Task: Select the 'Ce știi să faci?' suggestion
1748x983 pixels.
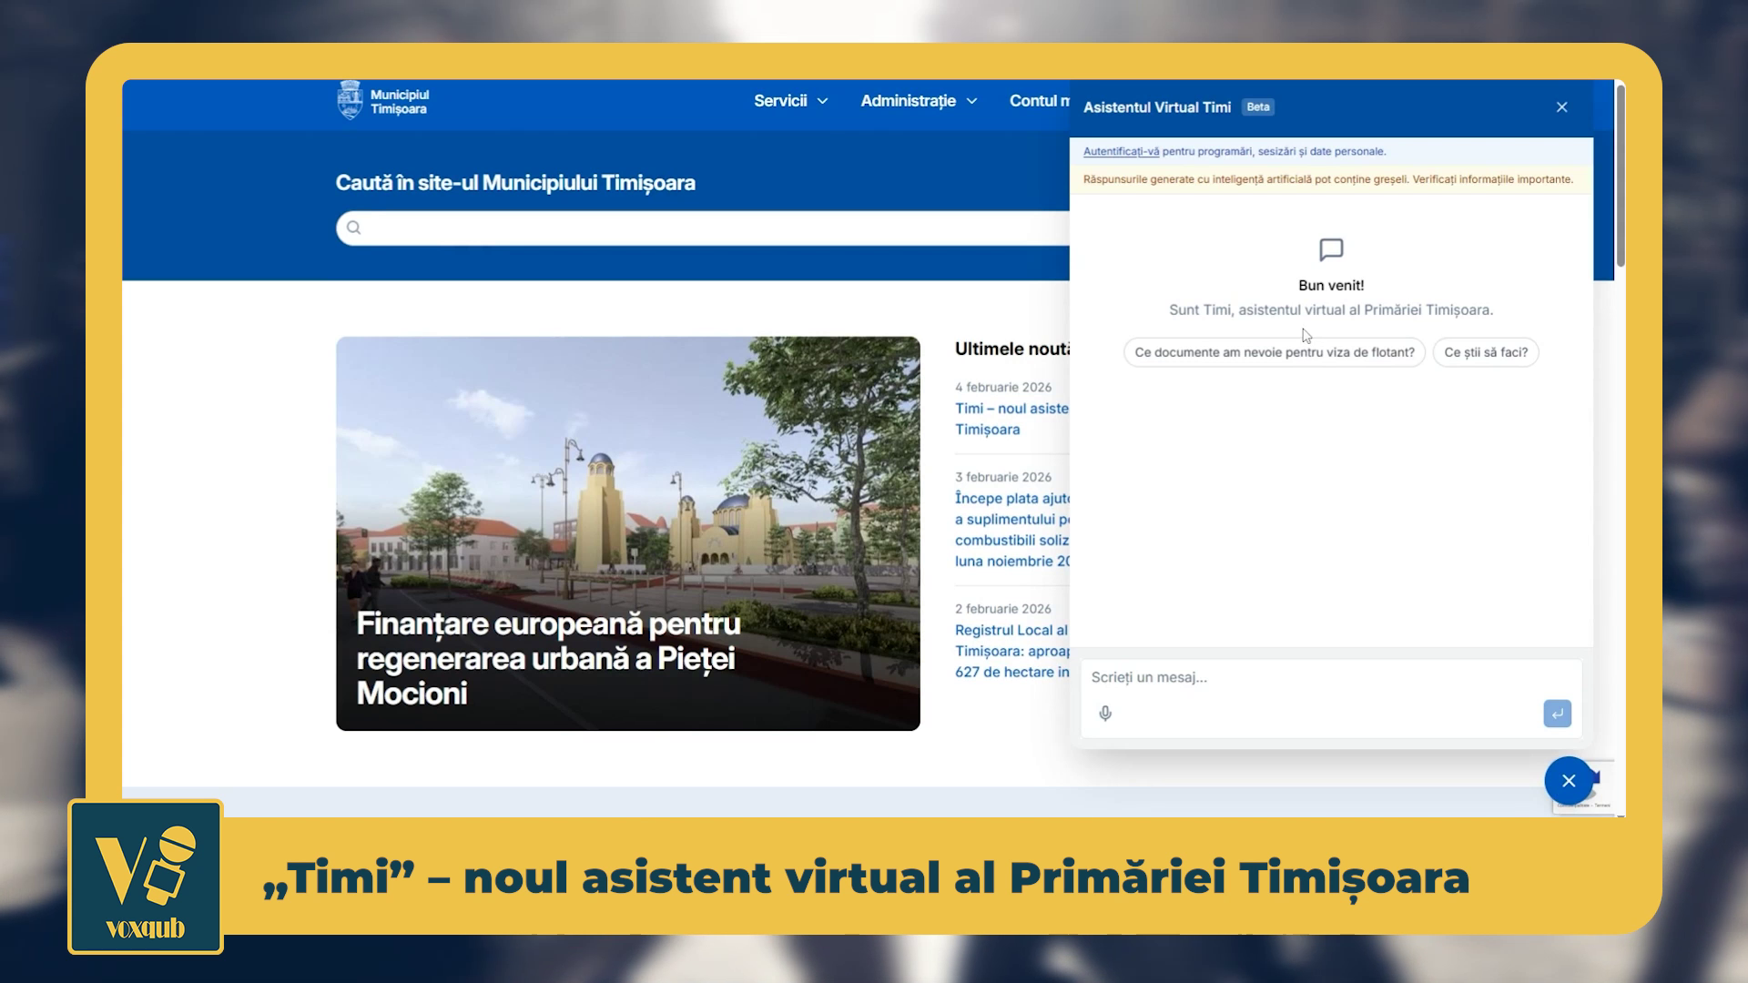Action: [x=1485, y=352]
